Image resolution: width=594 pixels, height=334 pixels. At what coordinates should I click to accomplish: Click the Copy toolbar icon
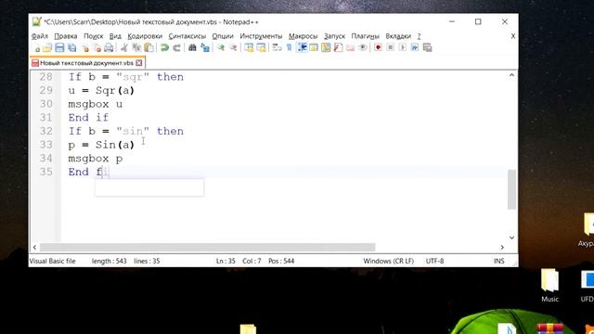click(136, 47)
